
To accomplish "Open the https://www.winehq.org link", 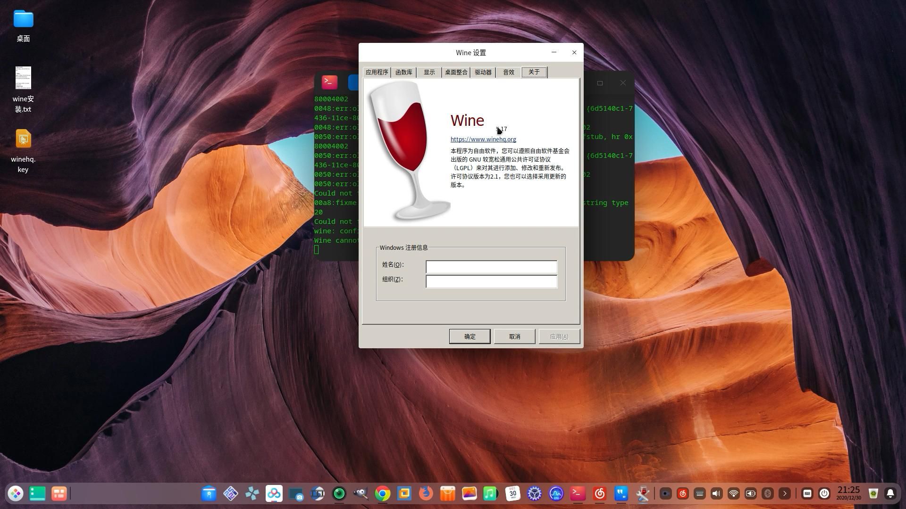I will click(x=483, y=139).
